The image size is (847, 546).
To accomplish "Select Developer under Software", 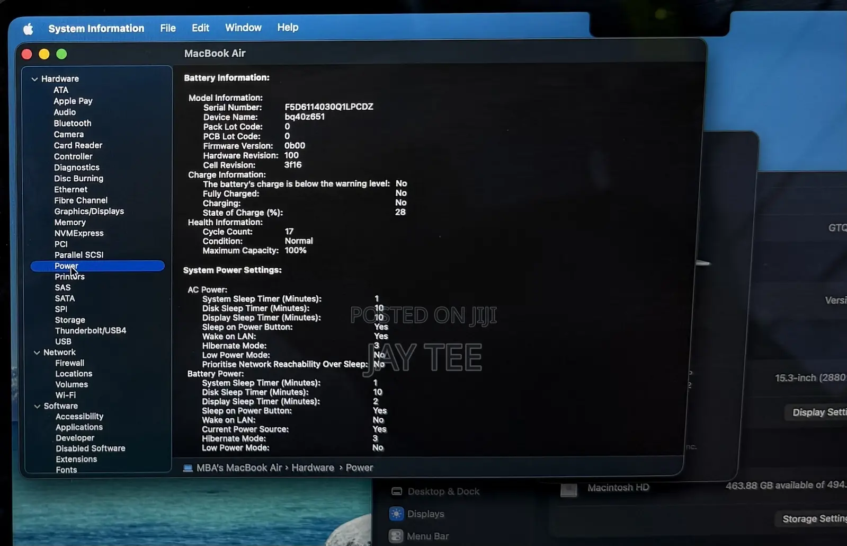I will pyautogui.click(x=75, y=438).
